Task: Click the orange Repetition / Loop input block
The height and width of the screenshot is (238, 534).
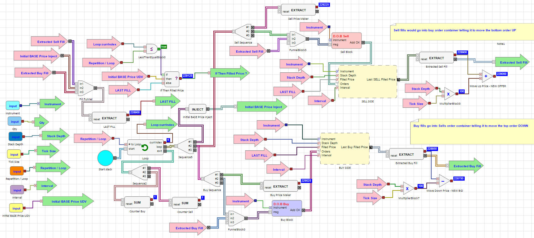Action: (17, 171)
